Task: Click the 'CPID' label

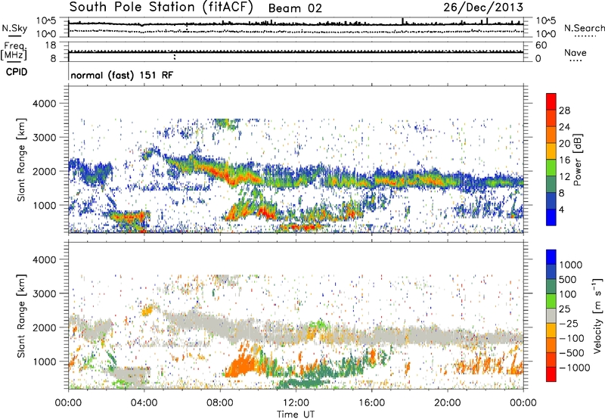Action: point(17,72)
